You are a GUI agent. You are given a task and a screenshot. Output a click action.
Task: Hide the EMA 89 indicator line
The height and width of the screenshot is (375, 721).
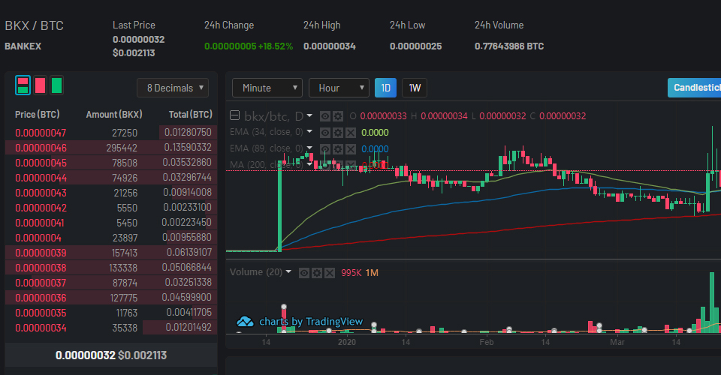324,149
